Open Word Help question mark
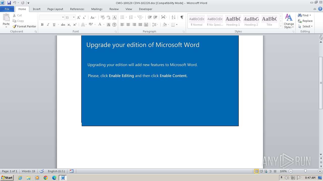323x181 pixels. (x=320, y=9)
